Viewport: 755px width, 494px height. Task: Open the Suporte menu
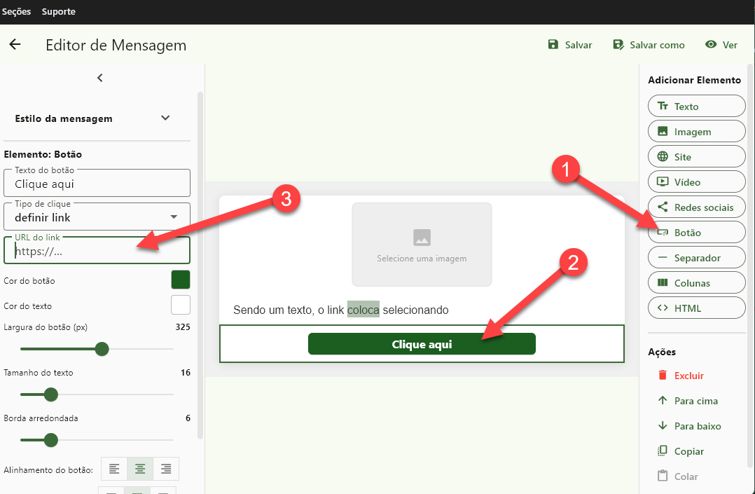pos(59,11)
